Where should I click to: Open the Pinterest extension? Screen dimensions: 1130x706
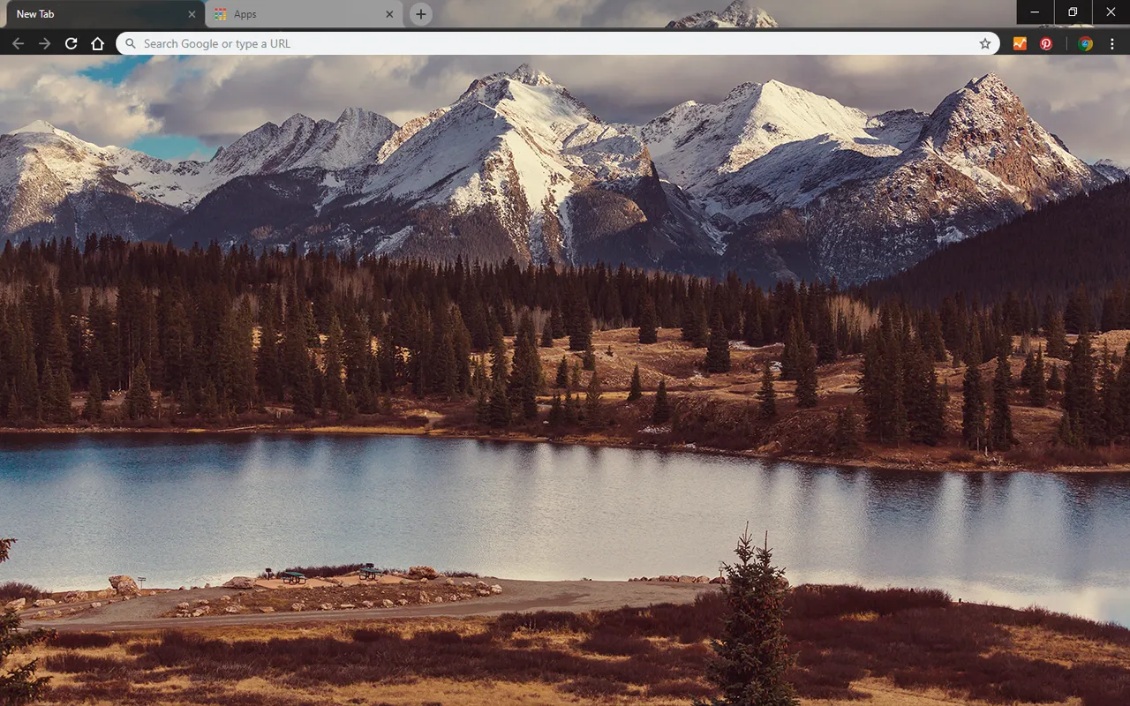(x=1046, y=43)
